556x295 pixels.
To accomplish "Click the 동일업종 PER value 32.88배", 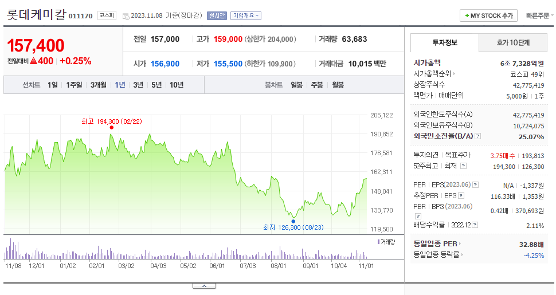I will click(x=531, y=244).
